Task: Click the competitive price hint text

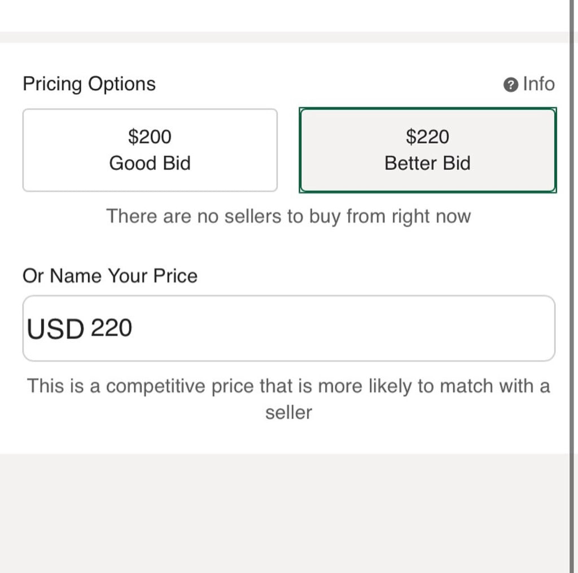Action: [288, 387]
